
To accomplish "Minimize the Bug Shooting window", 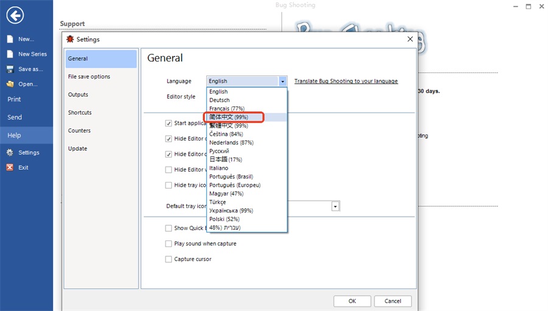I will (x=516, y=6).
